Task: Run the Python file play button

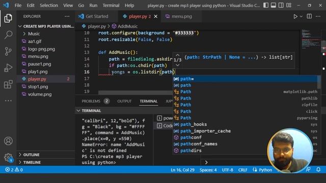Action: tap(295, 16)
